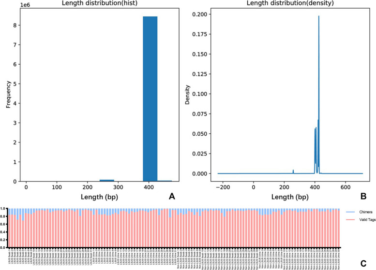Click the small density bump near 260 bp
This screenshot has height=270, width=376.
(293, 171)
